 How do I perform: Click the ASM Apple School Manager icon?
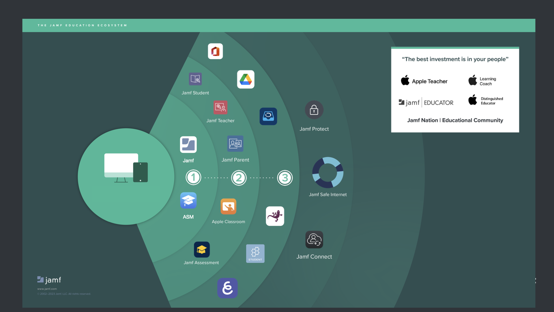click(188, 200)
